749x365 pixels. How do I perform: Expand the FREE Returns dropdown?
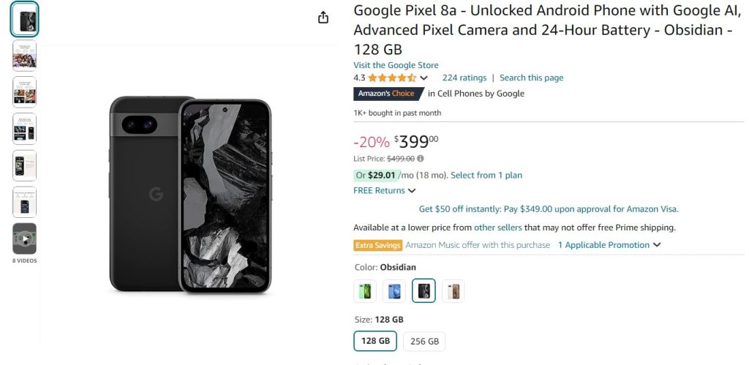point(412,191)
